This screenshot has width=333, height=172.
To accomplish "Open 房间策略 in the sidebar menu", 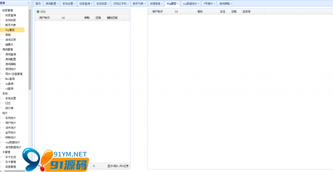I will (11, 64).
